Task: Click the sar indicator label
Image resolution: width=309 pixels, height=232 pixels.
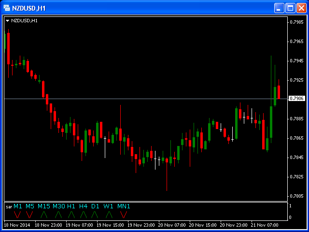Action: pos(9,207)
